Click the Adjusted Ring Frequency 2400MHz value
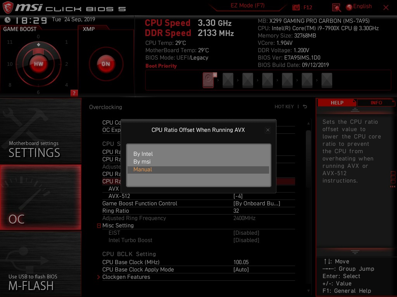Viewport: 397px width, 297px height. 244,218
